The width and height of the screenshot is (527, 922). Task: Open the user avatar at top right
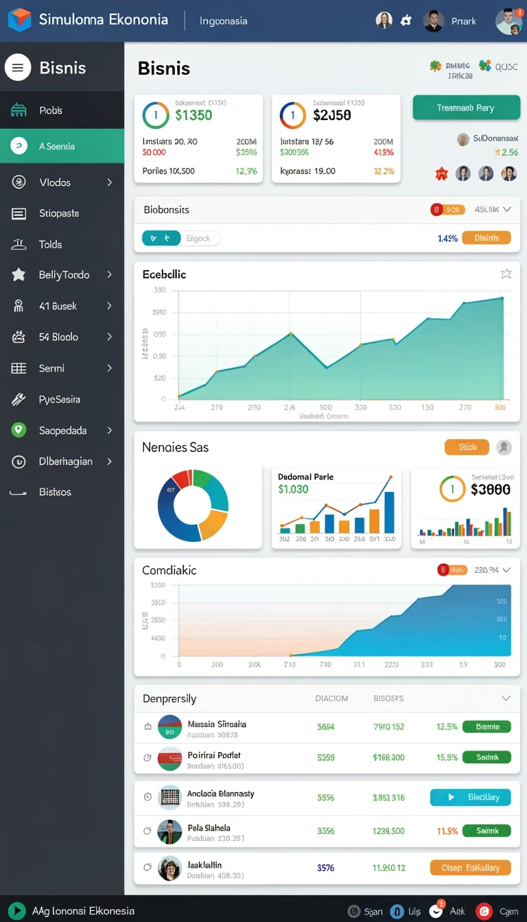click(x=508, y=21)
